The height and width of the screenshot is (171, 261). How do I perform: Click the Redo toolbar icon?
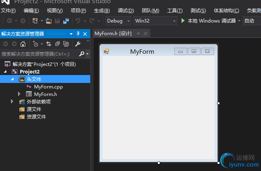[92, 21]
